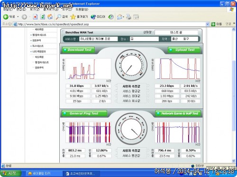Click the toolbar icon after the printer
237x177 pixels.
(136, 17)
